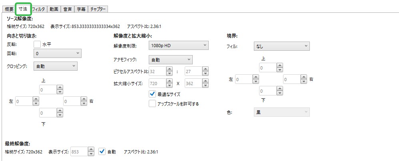Expand the クロッピング dropdown
The image size is (399, 161).
56,66
